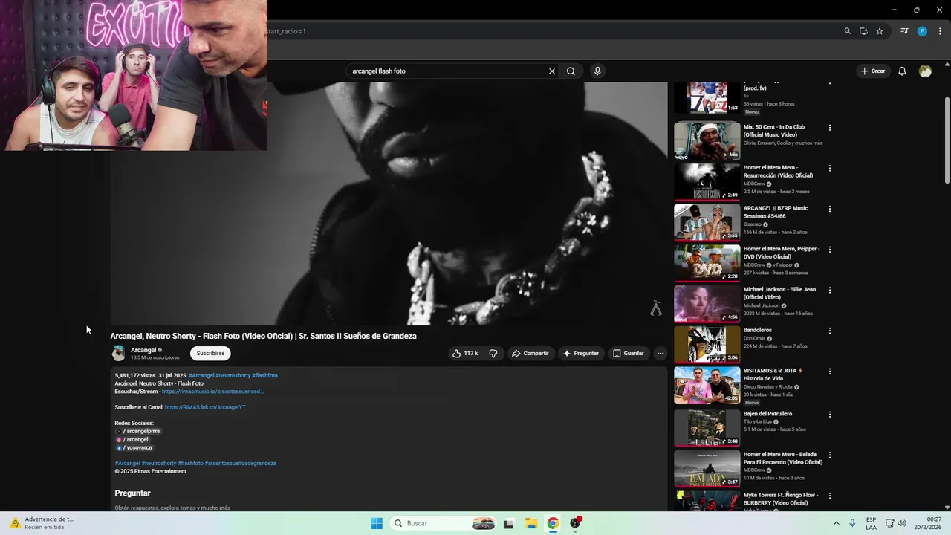
Task: Bookmark this page with the star icon
Action: (x=880, y=31)
